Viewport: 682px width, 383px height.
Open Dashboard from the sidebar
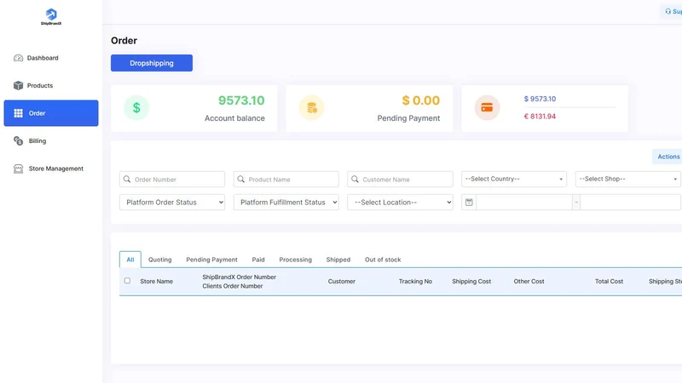click(x=42, y=58)
